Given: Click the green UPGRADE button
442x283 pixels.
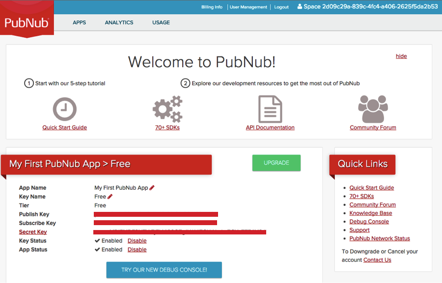Looking at the screenshot, I should click(276, 163).
